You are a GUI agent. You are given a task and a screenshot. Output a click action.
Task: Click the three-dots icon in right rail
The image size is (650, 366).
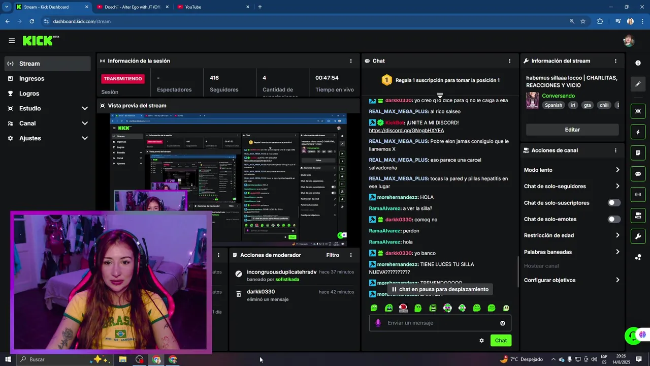[x=638, y=257]
